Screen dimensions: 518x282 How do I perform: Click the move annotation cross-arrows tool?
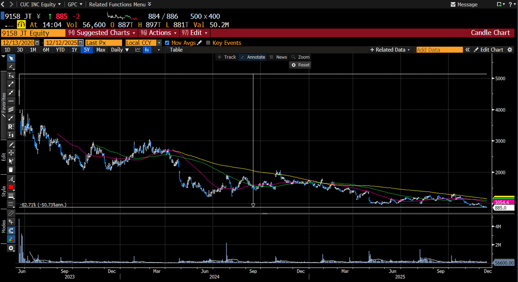pos(11,153)
